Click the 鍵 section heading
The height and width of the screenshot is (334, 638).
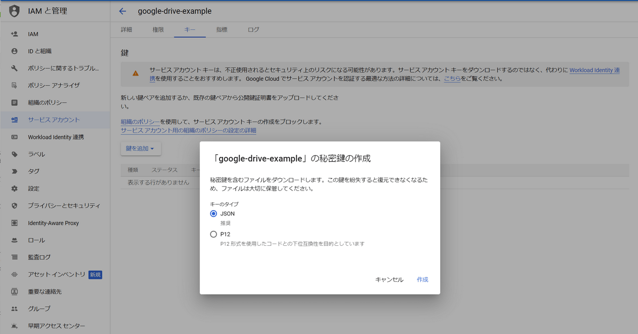tap(125, 53)
